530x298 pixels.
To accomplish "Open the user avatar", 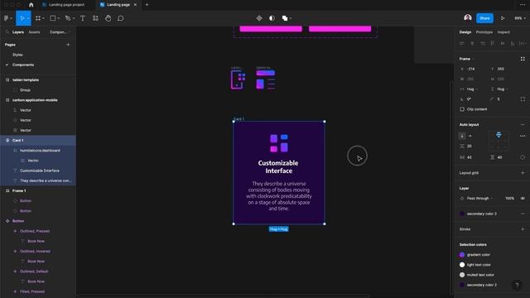I will tap(468, 18).
